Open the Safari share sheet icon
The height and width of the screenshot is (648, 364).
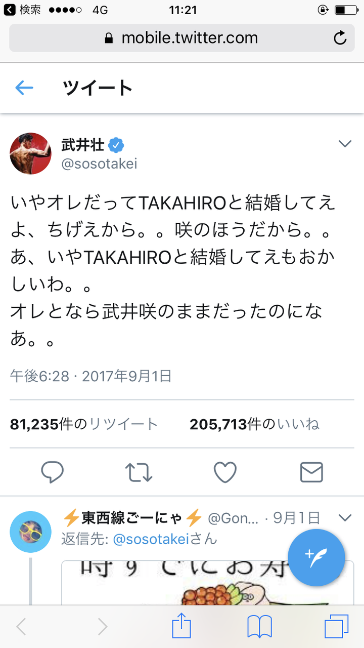[x=181, y=626]
